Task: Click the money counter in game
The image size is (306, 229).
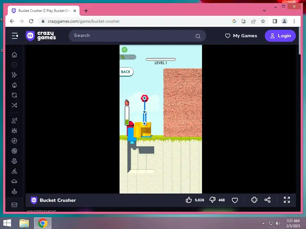Action: click(x=128, y=57)
